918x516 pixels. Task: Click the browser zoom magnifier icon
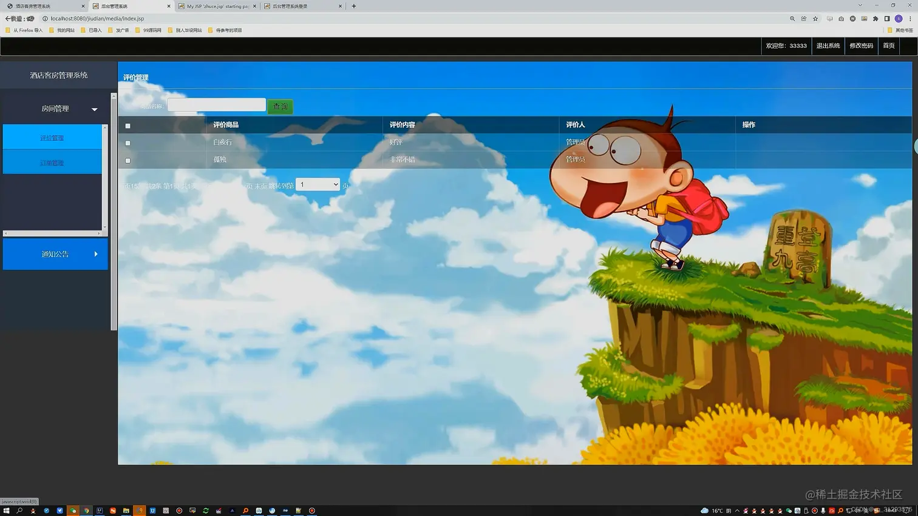792,19
